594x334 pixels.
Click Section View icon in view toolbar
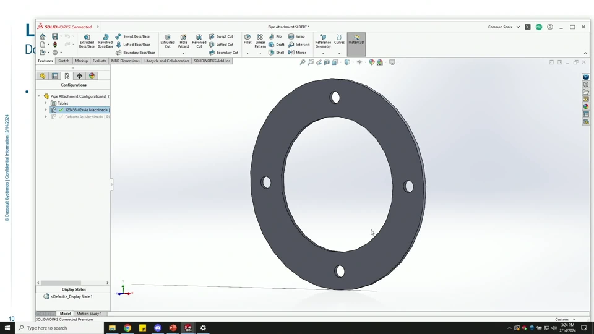327,62
